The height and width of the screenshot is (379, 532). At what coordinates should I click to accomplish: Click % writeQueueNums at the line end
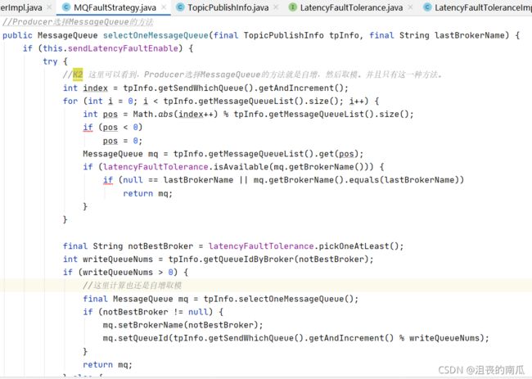441,338
